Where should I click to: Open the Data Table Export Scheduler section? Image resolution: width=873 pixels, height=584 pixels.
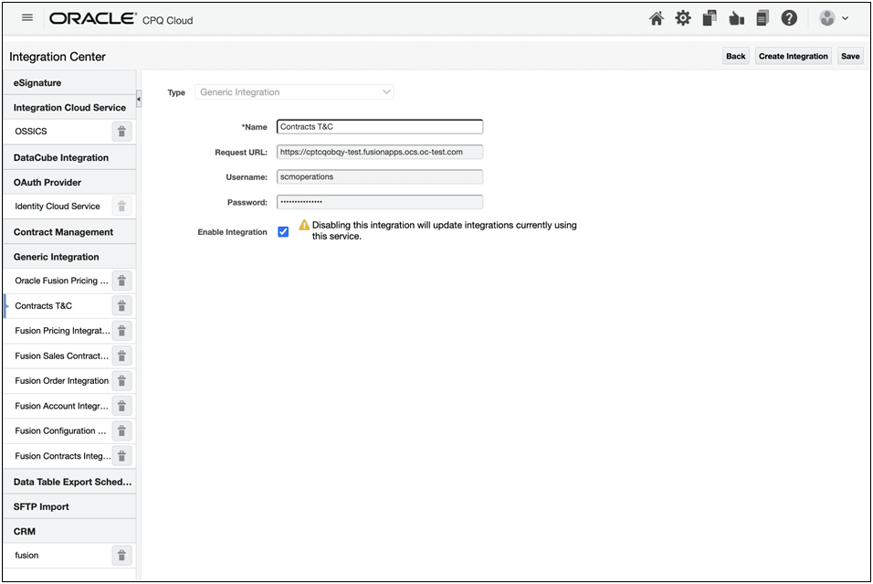[x=69, y=482]
